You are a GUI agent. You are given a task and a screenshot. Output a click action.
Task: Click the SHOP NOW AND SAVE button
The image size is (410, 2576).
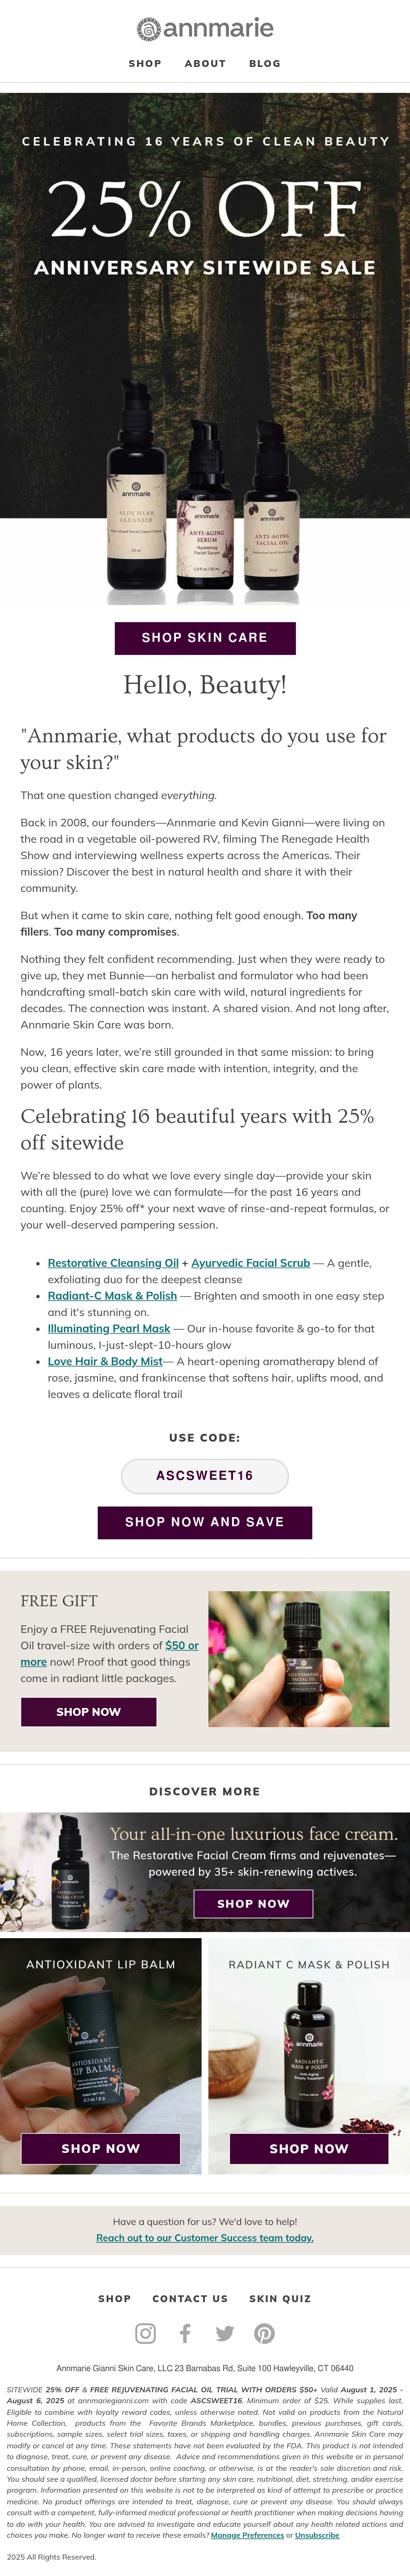[x=205, y=1522]
